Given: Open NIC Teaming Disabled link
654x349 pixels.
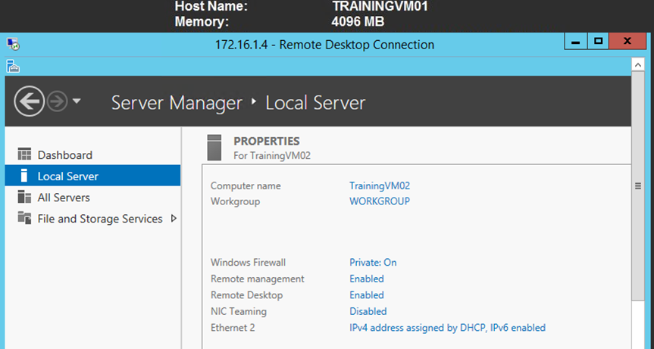Looking at the screenshot, I should [368, 311].
